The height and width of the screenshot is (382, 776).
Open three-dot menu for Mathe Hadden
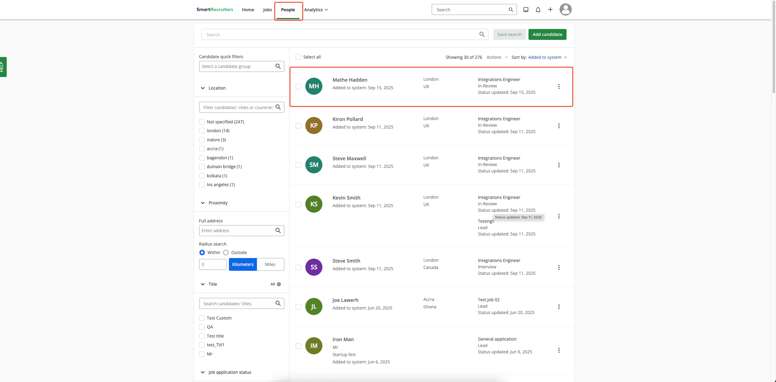559,87
